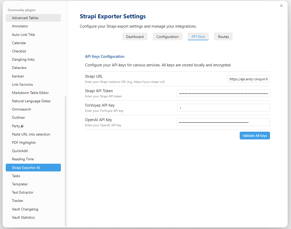This screenshot has width=291, height=229.
Task: Close the settings dialog with X
Action: pos(281,6)
